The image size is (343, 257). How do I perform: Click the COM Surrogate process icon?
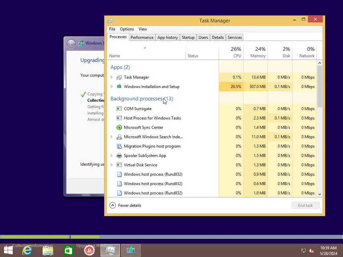pyautogui.click(x=119, y=109)
